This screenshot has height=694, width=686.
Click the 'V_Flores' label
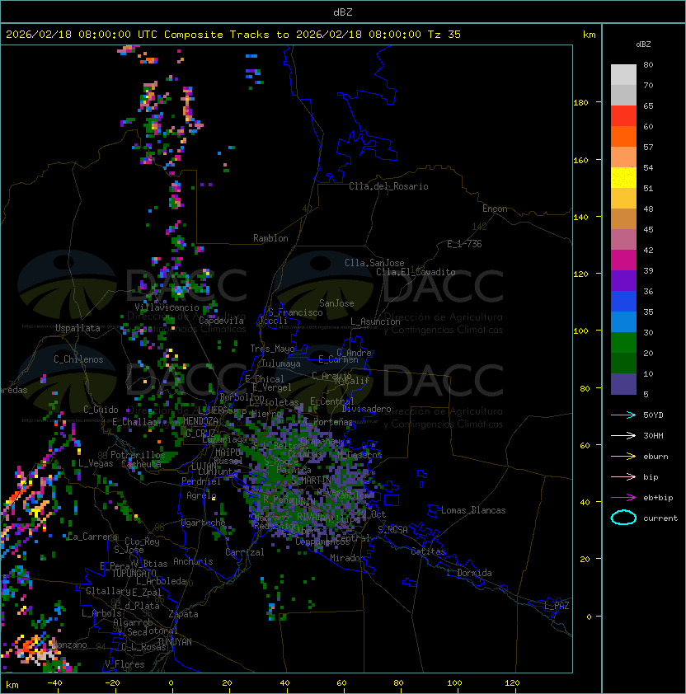(125, 664)
